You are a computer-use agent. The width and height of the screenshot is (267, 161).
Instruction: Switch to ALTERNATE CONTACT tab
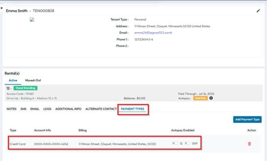click(101, 109)
